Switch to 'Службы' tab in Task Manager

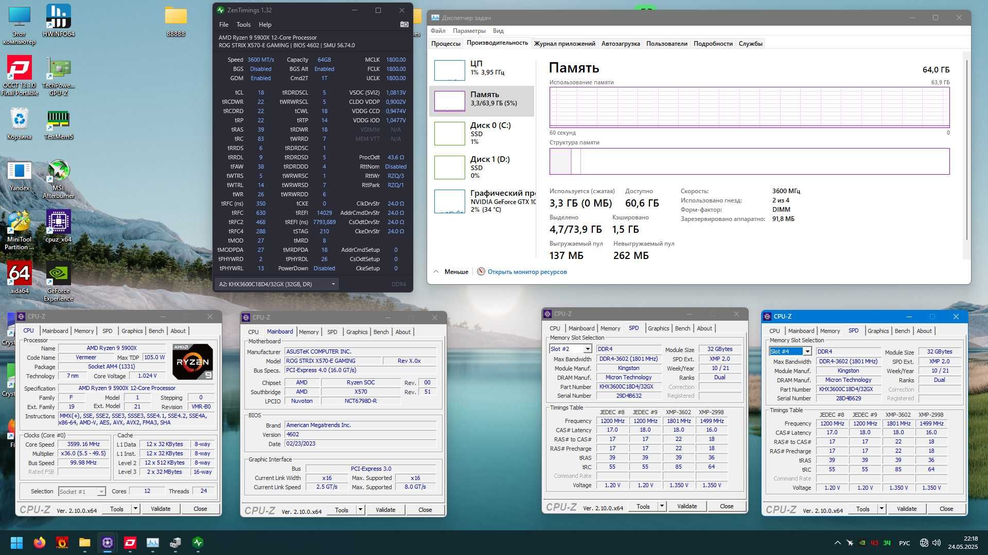pos(750,44)
